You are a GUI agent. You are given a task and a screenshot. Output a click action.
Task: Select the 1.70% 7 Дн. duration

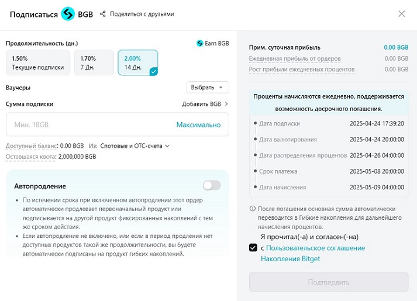coord(94,63)
